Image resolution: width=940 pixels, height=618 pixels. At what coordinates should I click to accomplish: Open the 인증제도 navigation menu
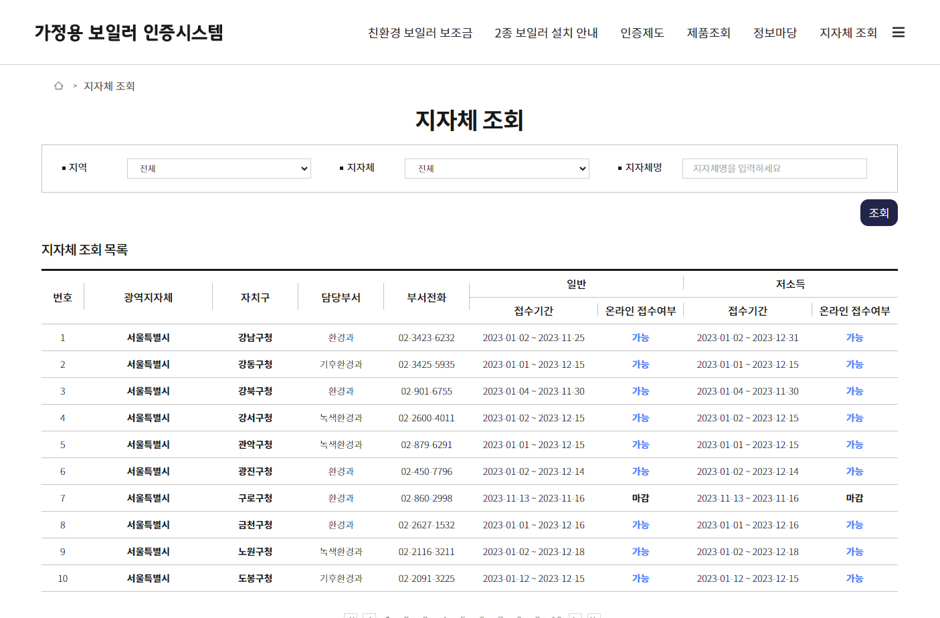coord(642,32)
